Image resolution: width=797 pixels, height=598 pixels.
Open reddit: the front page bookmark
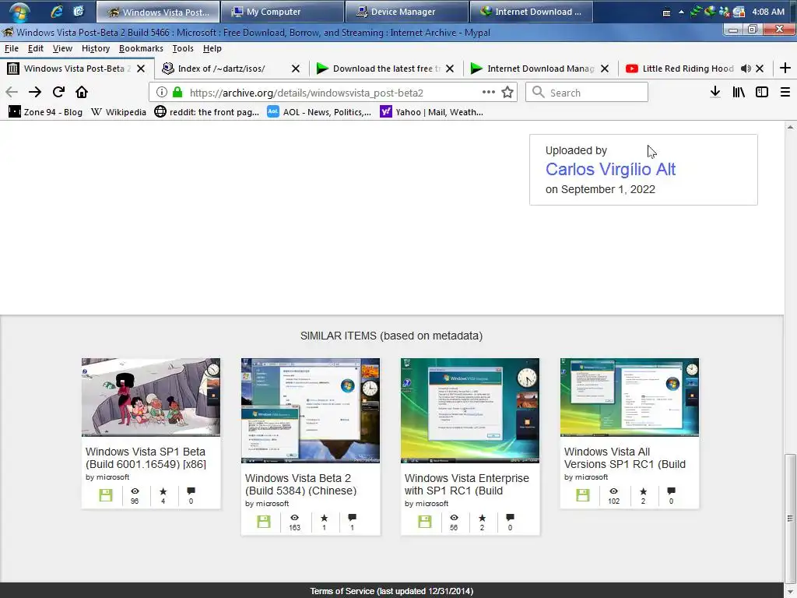pyautogui.click(x=207, y=112)
